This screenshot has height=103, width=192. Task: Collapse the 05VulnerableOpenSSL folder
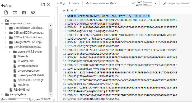click(6, 47)
